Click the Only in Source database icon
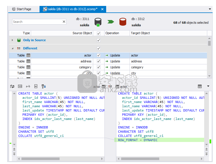 (x=19, y=40)
